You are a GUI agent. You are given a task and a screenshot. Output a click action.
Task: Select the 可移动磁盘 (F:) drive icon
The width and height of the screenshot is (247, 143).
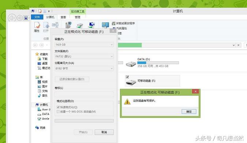[x=131, y=82]
